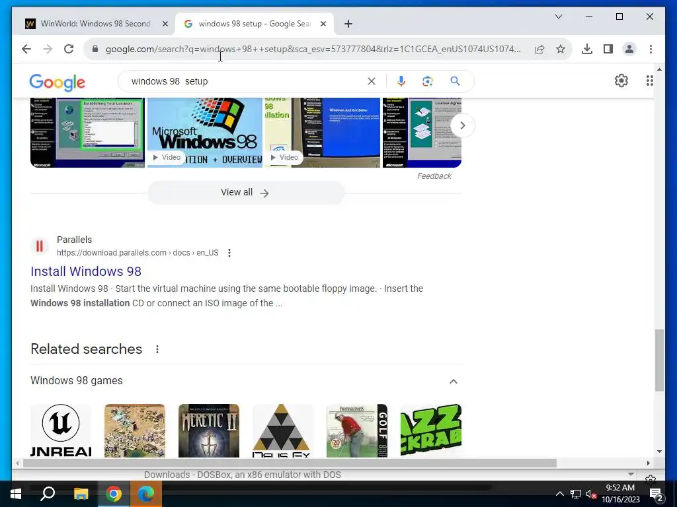Screen dimensions: 677x507
Task: Open the golf game thumbnail
Action: [356, 430]
